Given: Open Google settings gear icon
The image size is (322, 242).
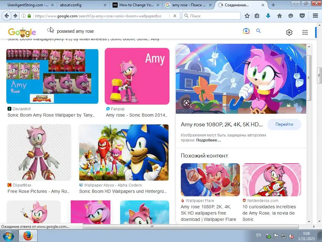Looking at the screenshot, I should point(289,32).
